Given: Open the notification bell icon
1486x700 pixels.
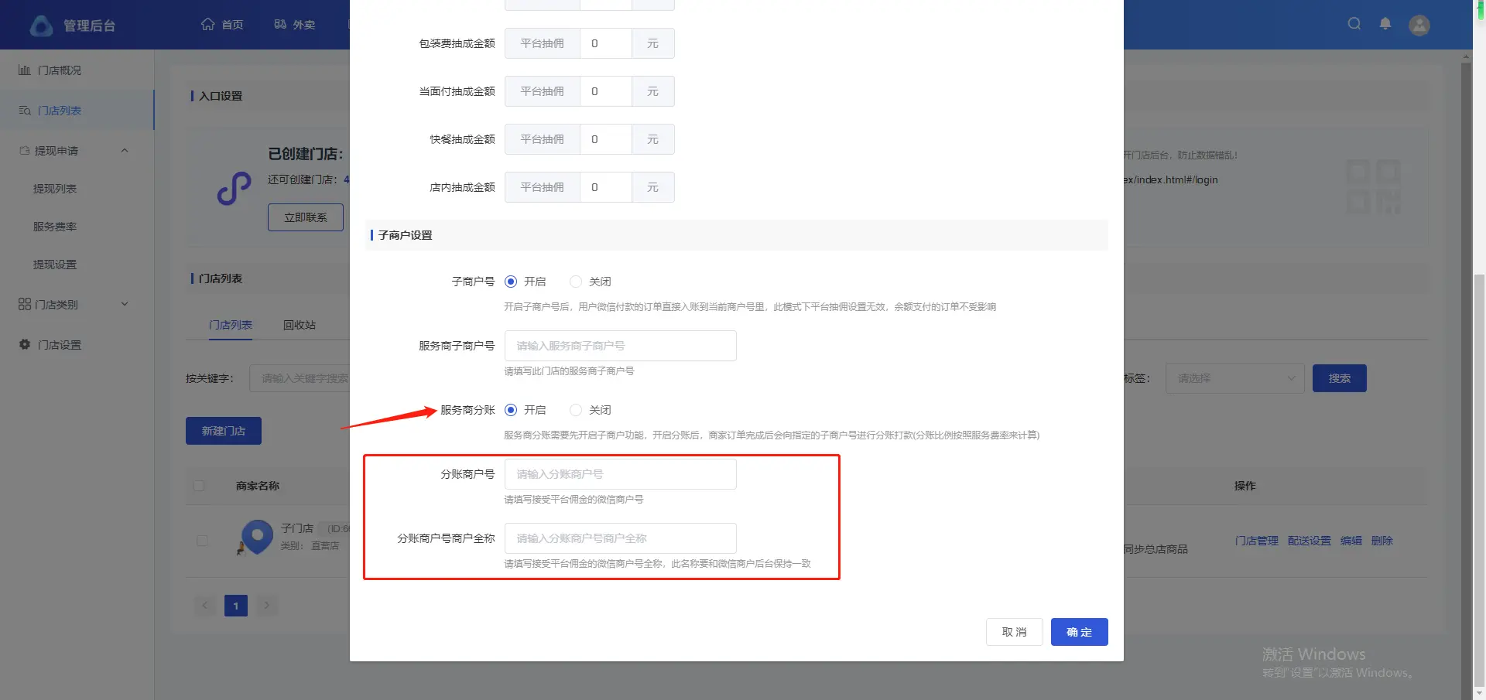Looking at the screenshot, I should 1385,24.
